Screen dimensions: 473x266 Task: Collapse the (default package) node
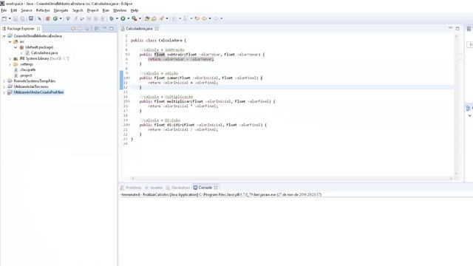click(x=16, y=47)
